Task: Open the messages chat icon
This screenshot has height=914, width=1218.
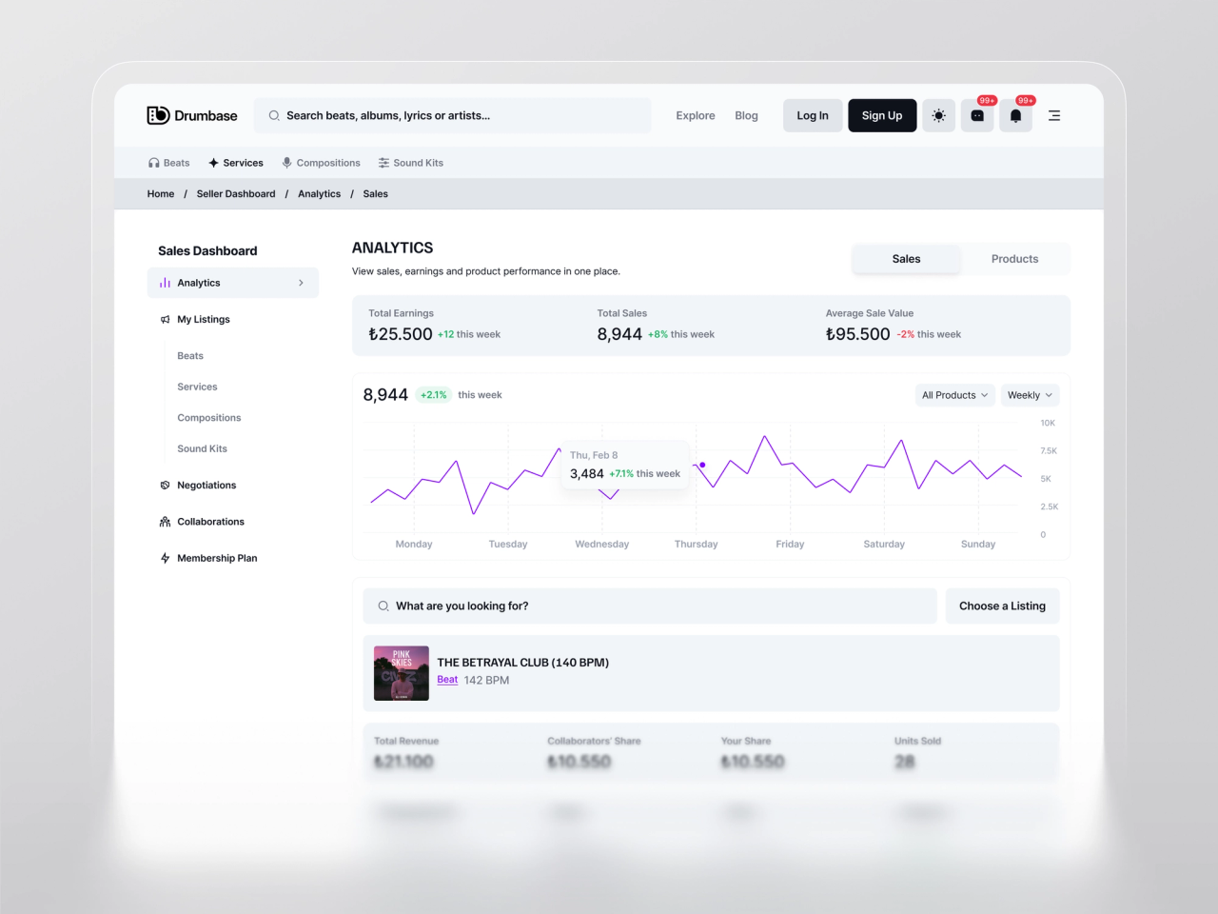Action: 977,115
